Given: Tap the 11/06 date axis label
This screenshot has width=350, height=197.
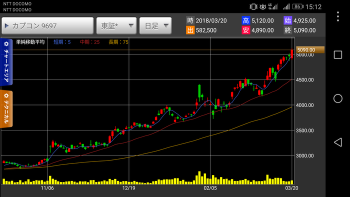Looking at the screenshot, I should click(x=47, y=188).
